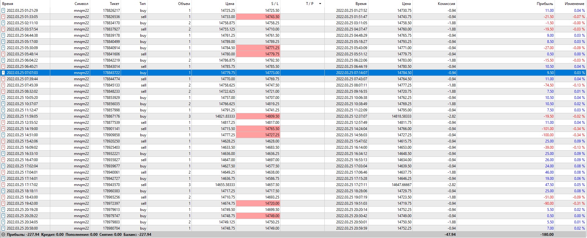The width and height of the screenshot is (587, 238).
Task: Click the close time 2022.03.25 20:59:59
Action: 352,228
